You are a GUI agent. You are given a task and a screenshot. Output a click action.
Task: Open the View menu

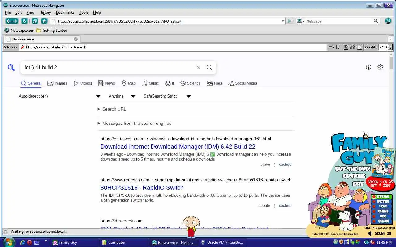coord(30,12)
